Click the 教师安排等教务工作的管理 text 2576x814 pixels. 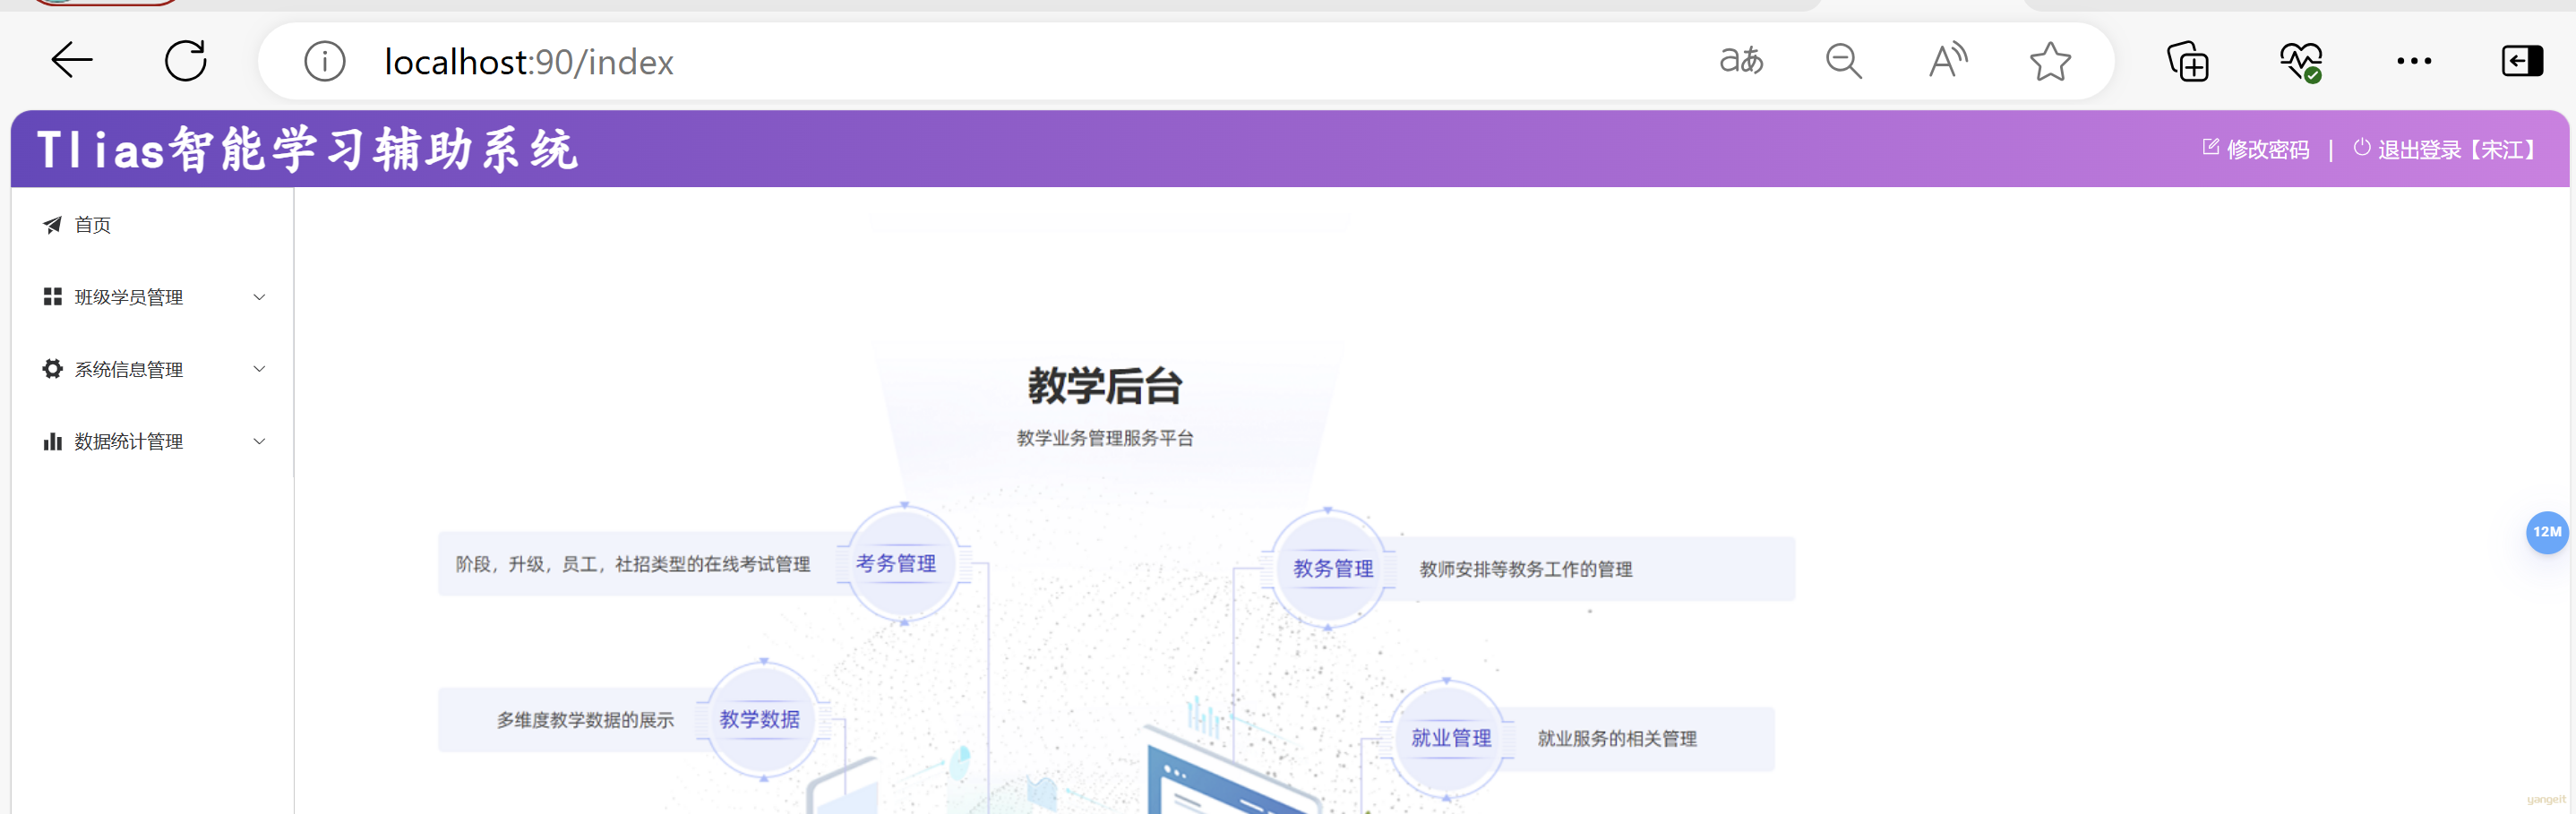(1526, 569)
